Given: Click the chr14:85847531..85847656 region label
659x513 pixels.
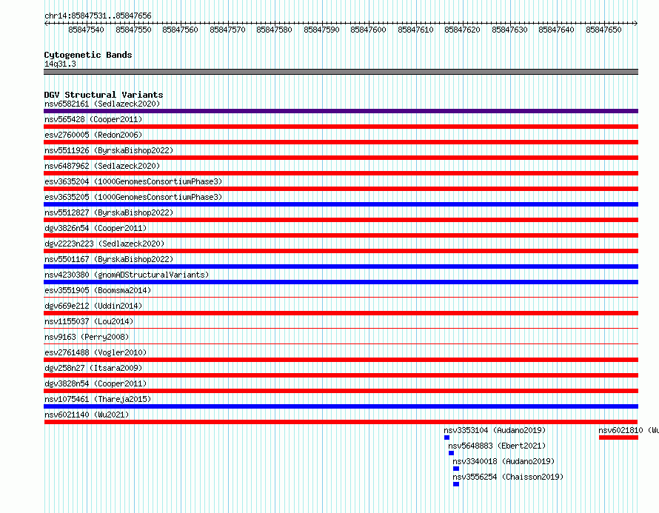Looking at the screenshot, I should [98, 16].
